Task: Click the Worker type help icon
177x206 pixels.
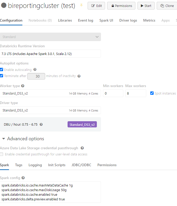Action: [x=23, y=86]
